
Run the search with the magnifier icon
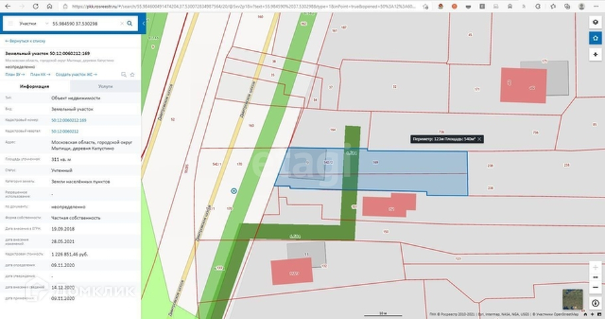click(130, 23)
